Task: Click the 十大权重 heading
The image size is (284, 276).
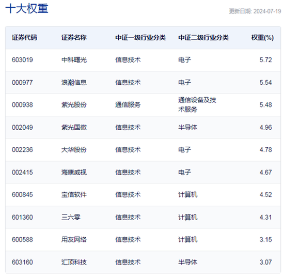Action: coord(27,9)
